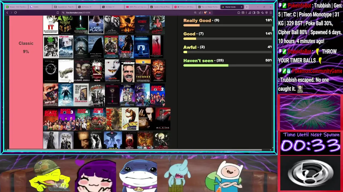Reload the page with the refresh icon
This screenshot has width=343, height=192.
coord(16,13)
